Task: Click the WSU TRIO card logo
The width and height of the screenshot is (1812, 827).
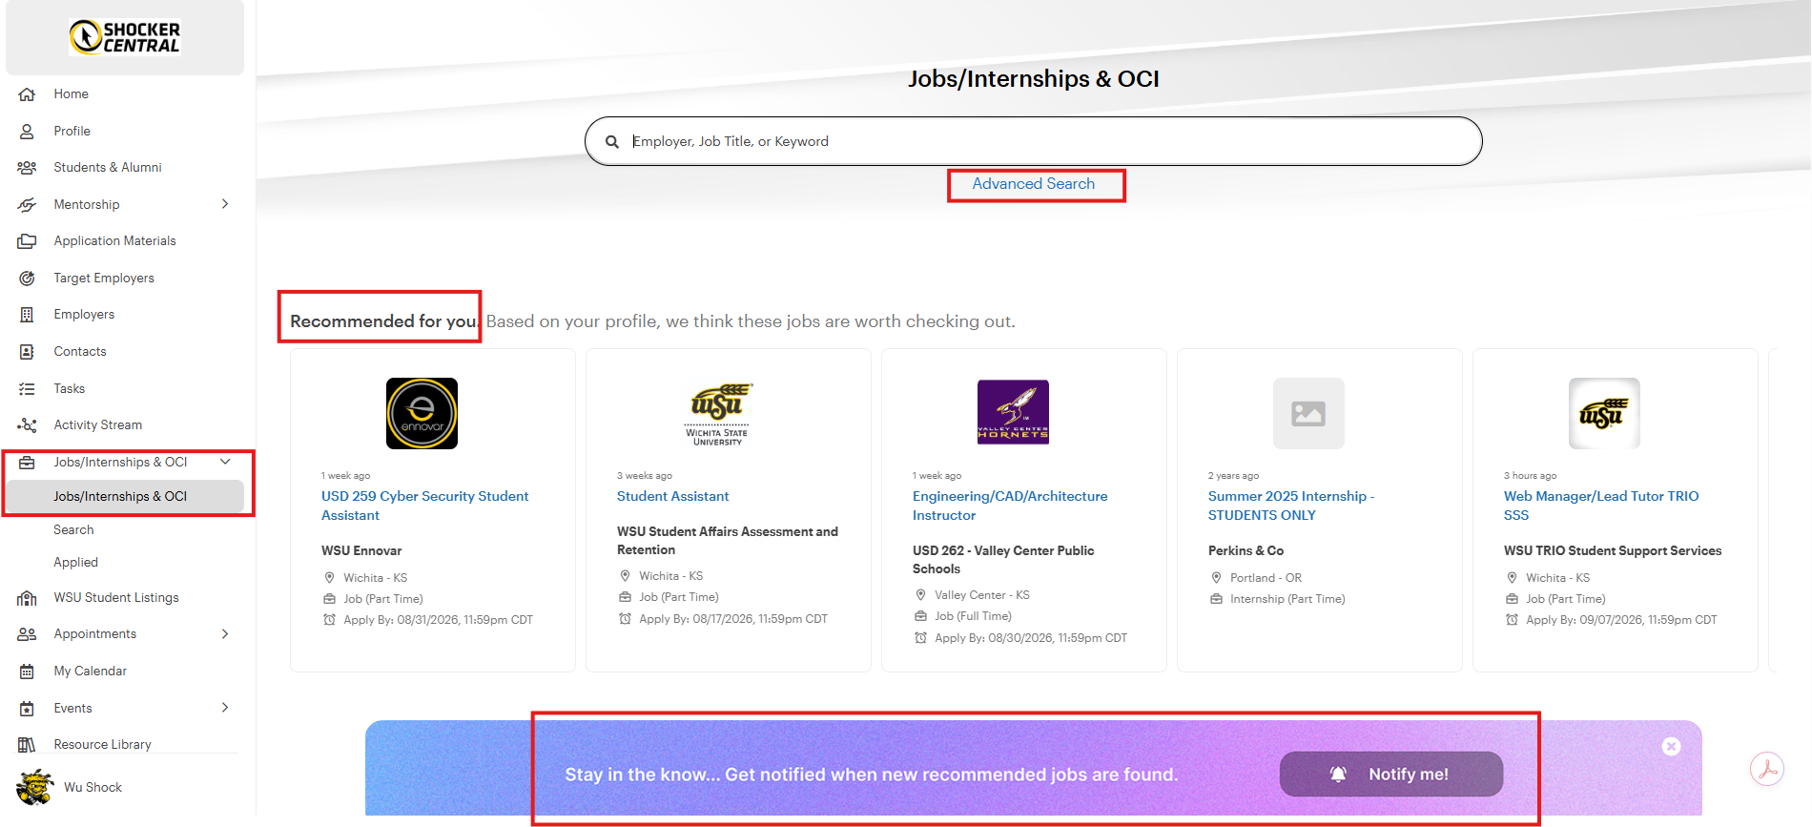Action: coord(1604,413)
